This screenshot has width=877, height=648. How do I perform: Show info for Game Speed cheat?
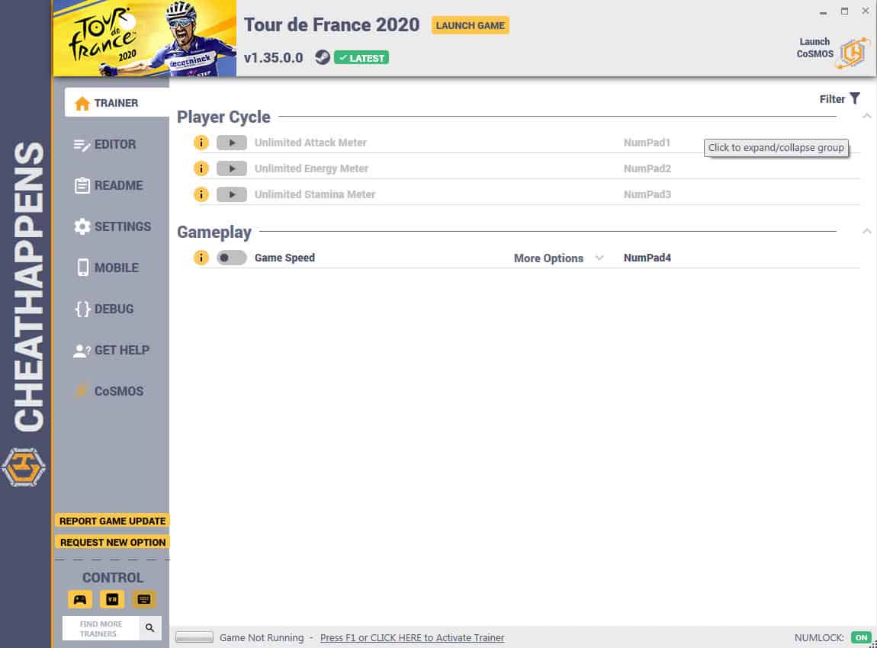tap(201, 258)
